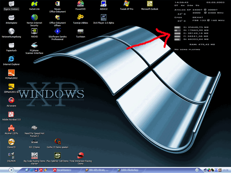
Task: Select the AIDA32 desktop icon
Action: [104, 5]
